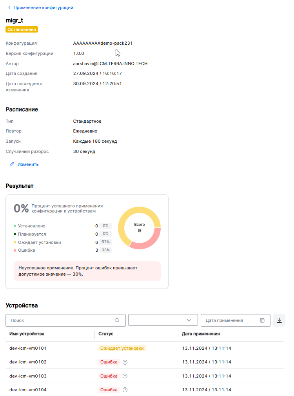The width and height of the screenshot is (294, 396).
Task: Click the download icon button
Action: tap(279, 320)
